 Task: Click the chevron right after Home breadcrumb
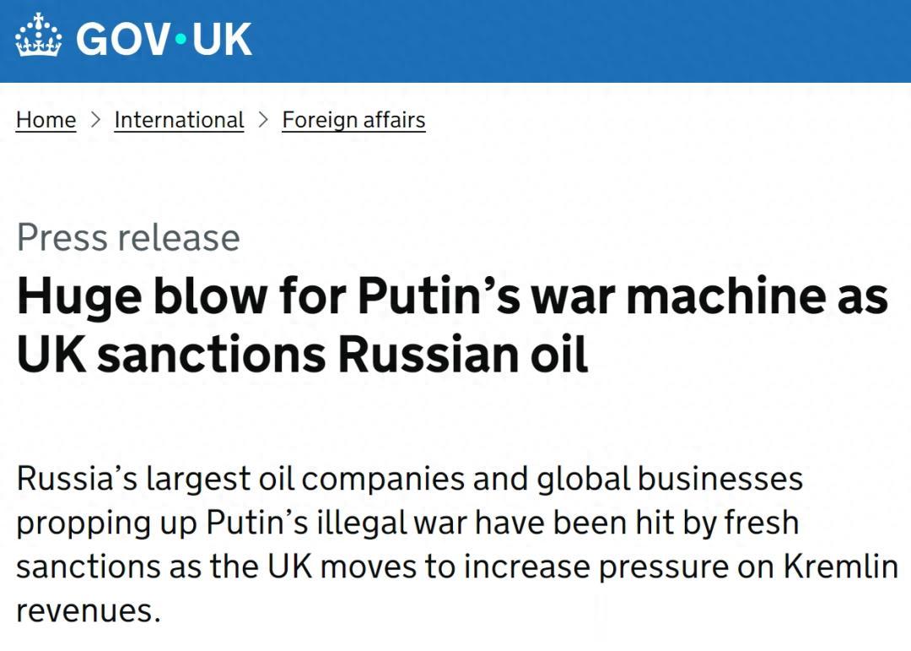coord(95,120)
